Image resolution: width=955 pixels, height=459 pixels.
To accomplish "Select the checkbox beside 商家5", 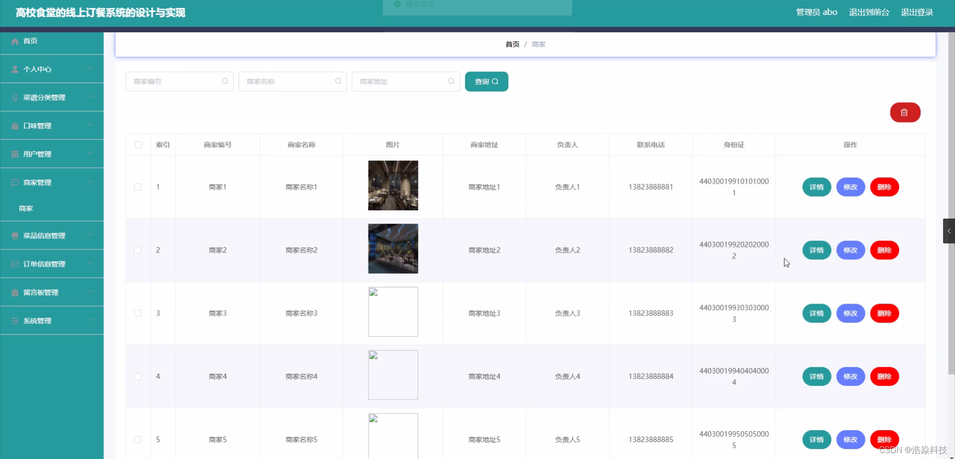I will 138,439.
